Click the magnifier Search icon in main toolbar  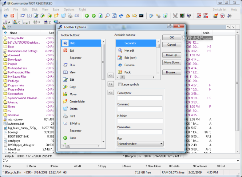(107, 16)
